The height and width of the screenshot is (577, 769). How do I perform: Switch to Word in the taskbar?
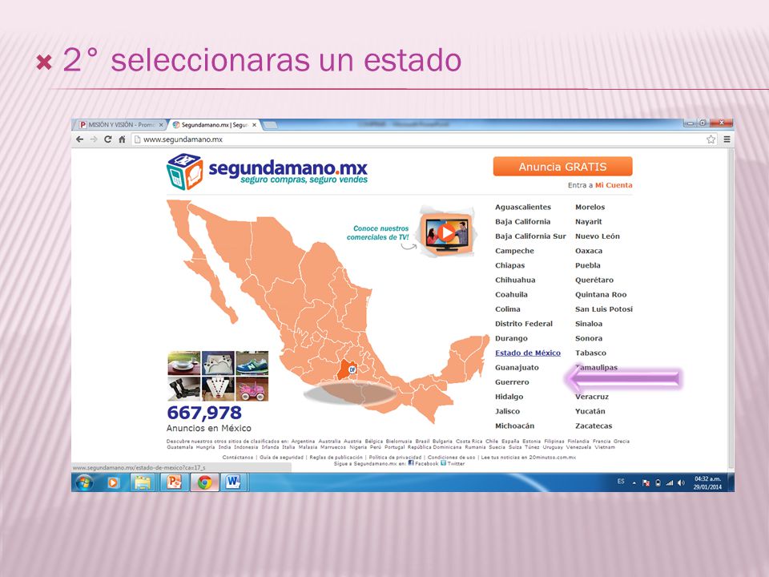pyautogui.click(x=233, y=482)
